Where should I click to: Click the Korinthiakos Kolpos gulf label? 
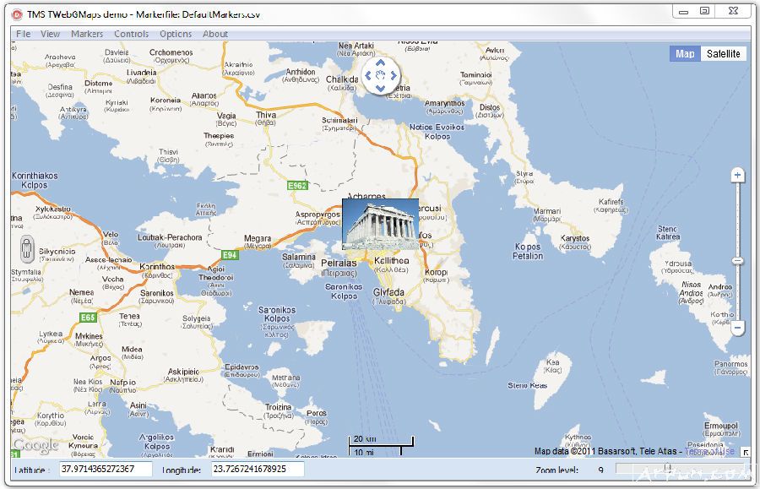click(x=35, y=180)
